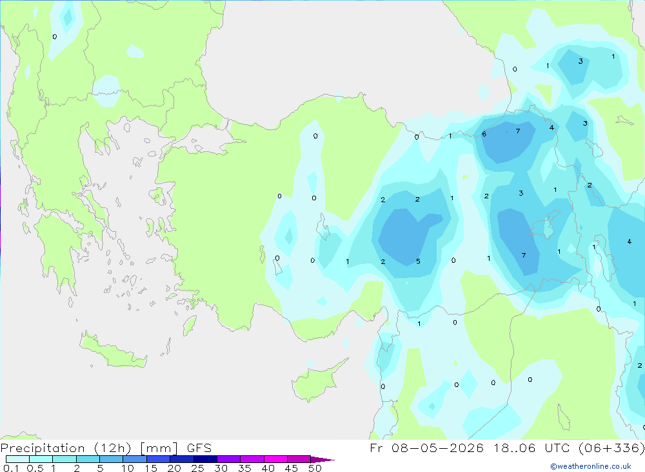Screen dimensions: 645x472
Task: Select the 1–2 mm legend swatch
Action: click(x=64, y=459)
